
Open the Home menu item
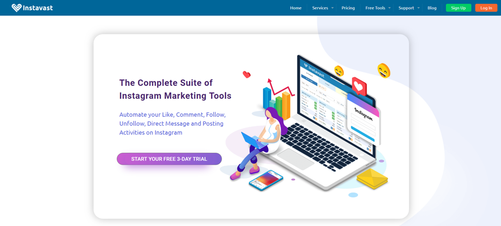(x=296, y=8)
